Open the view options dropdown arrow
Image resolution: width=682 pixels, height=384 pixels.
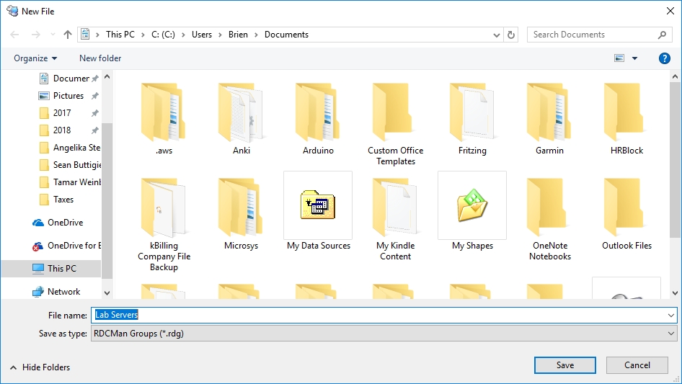coord(635,58)
